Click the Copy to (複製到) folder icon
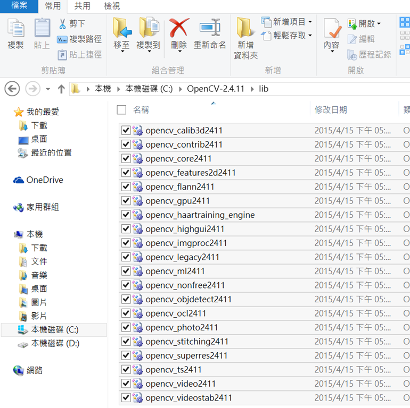Image resolution: width=410 pixels, height=408 pixels. (x=149, y=28)
